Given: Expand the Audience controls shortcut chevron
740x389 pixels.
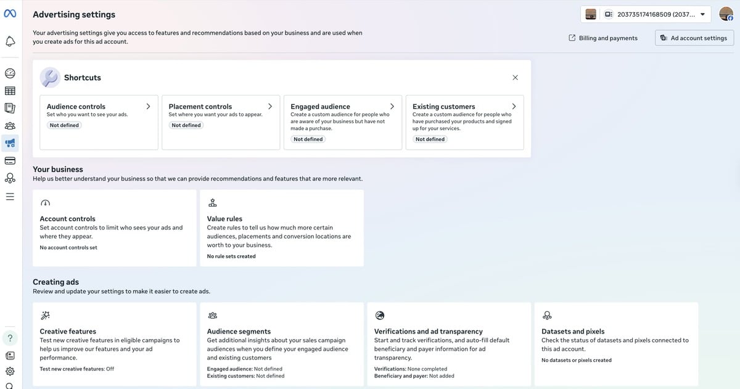Looking at the screenshot, I should [148, 107].
